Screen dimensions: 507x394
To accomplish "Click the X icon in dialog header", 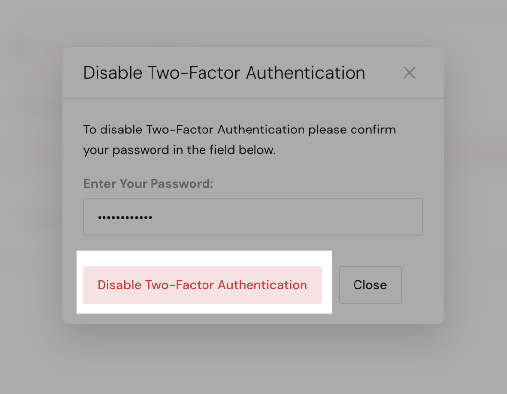I will tap(409, 73).
